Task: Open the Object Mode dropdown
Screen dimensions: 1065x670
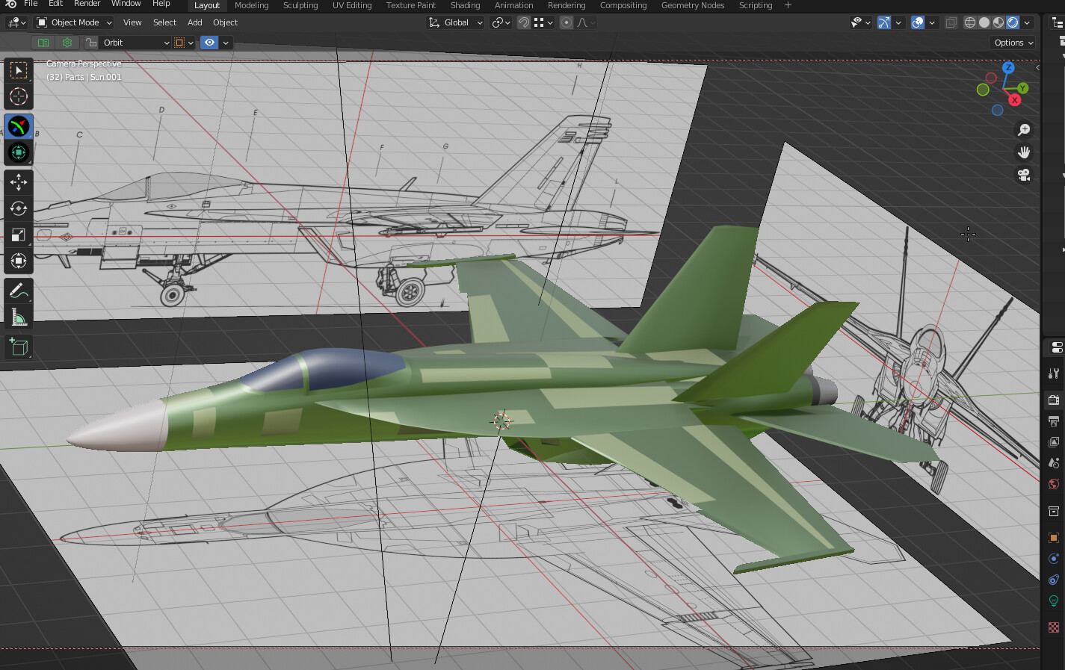Action: (x=75, y=22)
